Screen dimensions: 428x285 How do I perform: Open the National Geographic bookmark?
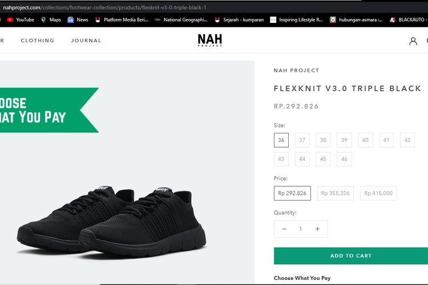point(180,19)
